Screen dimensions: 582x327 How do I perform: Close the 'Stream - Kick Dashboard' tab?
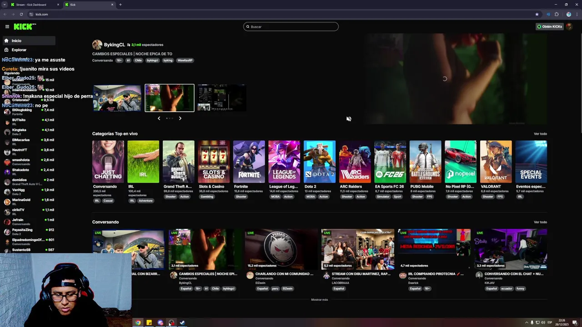tap(58, 5)
